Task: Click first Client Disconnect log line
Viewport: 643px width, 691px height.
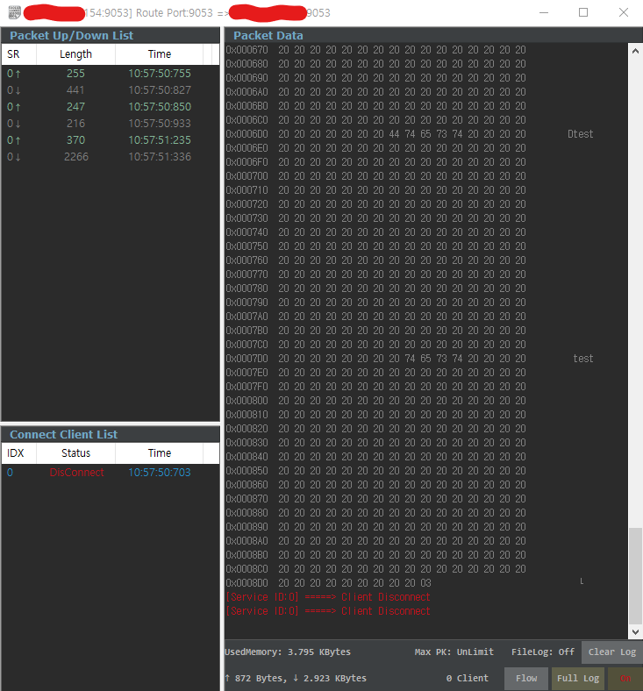Action: (328, 596)
